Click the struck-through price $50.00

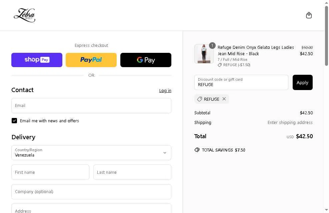click(x=307, y=48)
